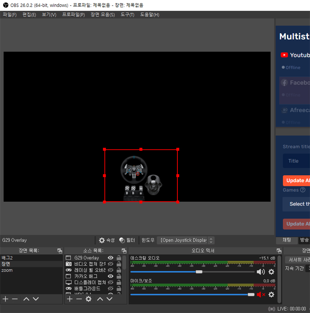Open the Select game dropdown in Multistream
The image size is (310, 313).
click(x=296, y=204)
